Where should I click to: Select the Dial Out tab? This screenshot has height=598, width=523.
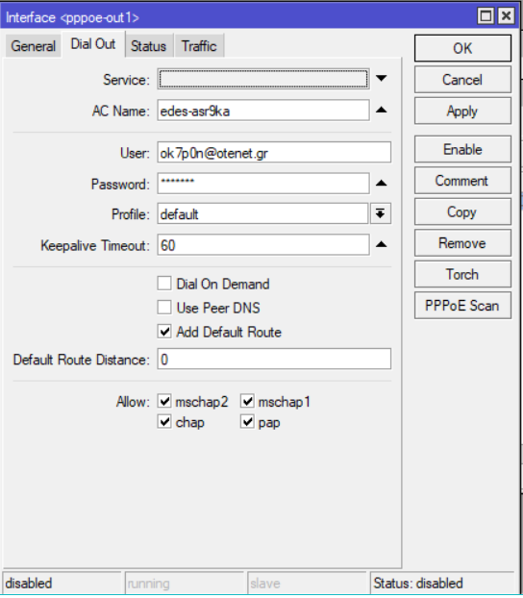(93, 44)
